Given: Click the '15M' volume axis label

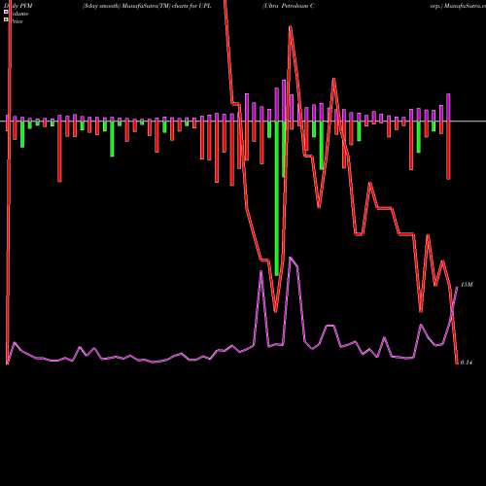Looking at the screenshot, I should coord(467,285).
